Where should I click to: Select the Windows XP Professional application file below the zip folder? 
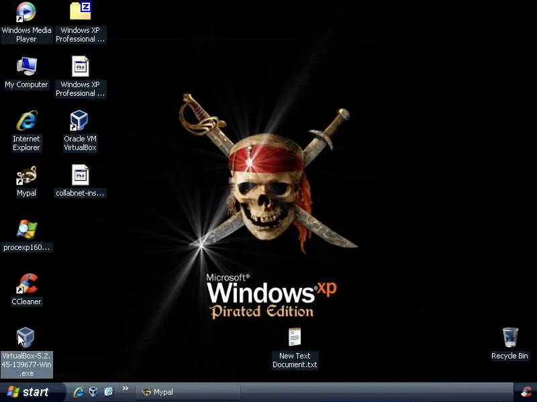80,77
